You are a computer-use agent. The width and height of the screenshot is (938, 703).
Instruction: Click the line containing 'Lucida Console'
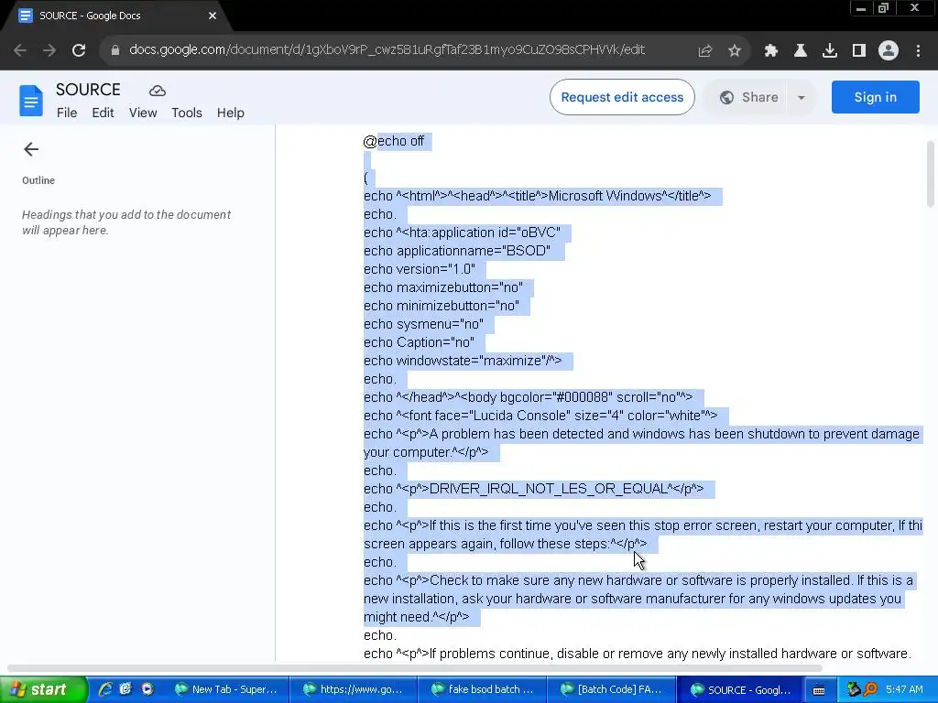tap(540, 416)
